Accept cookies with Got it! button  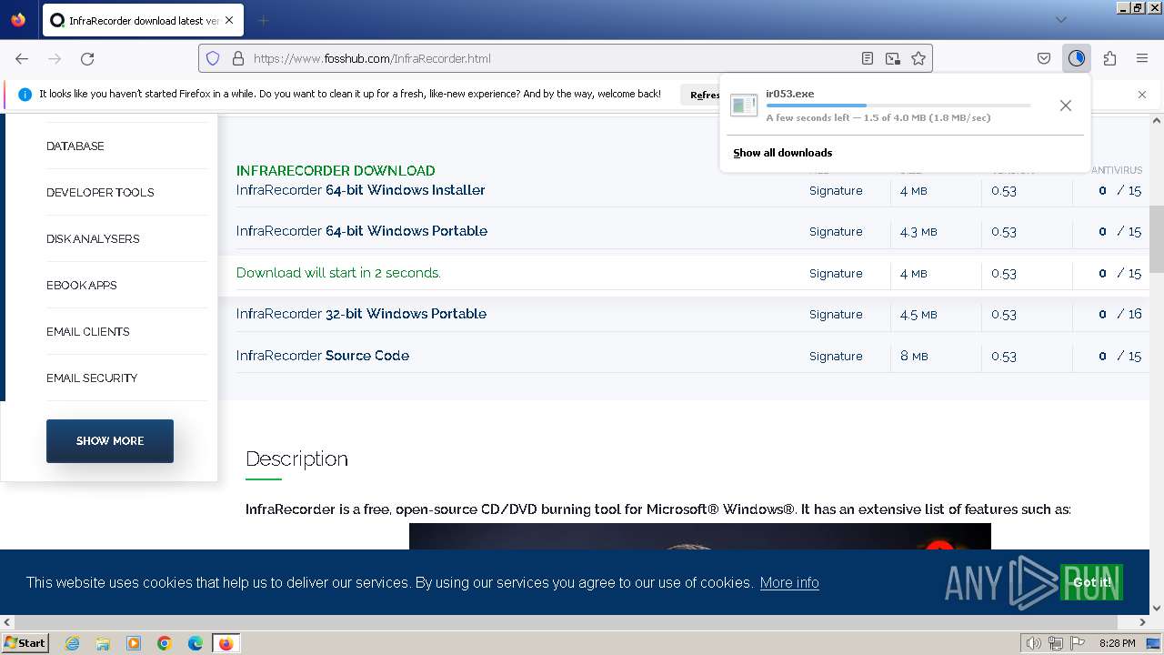click(1091, 582)
